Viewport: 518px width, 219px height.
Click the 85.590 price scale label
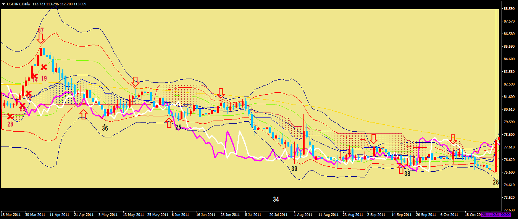509,46
